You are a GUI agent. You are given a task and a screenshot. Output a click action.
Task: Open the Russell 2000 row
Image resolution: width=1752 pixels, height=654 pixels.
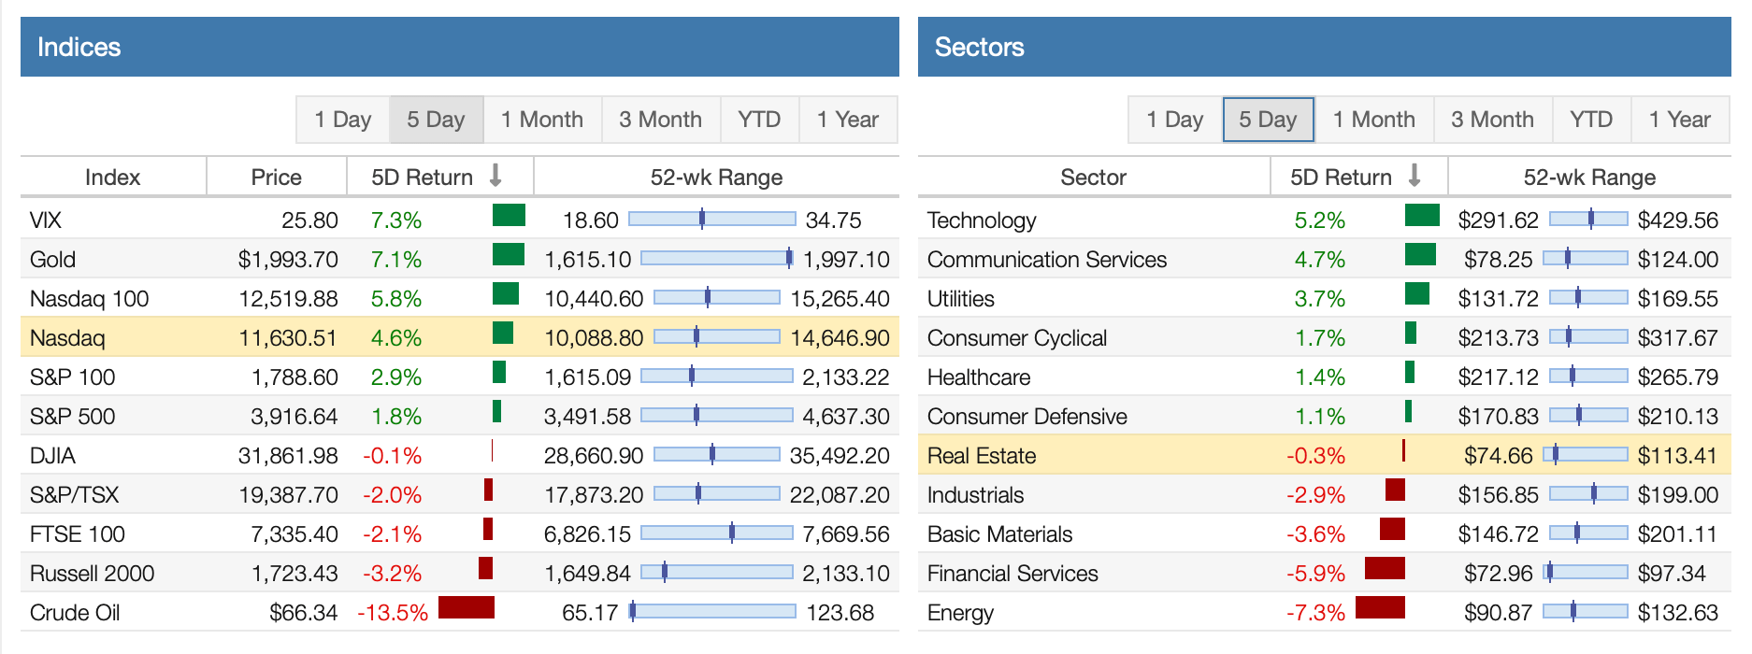tap(460, 573)
